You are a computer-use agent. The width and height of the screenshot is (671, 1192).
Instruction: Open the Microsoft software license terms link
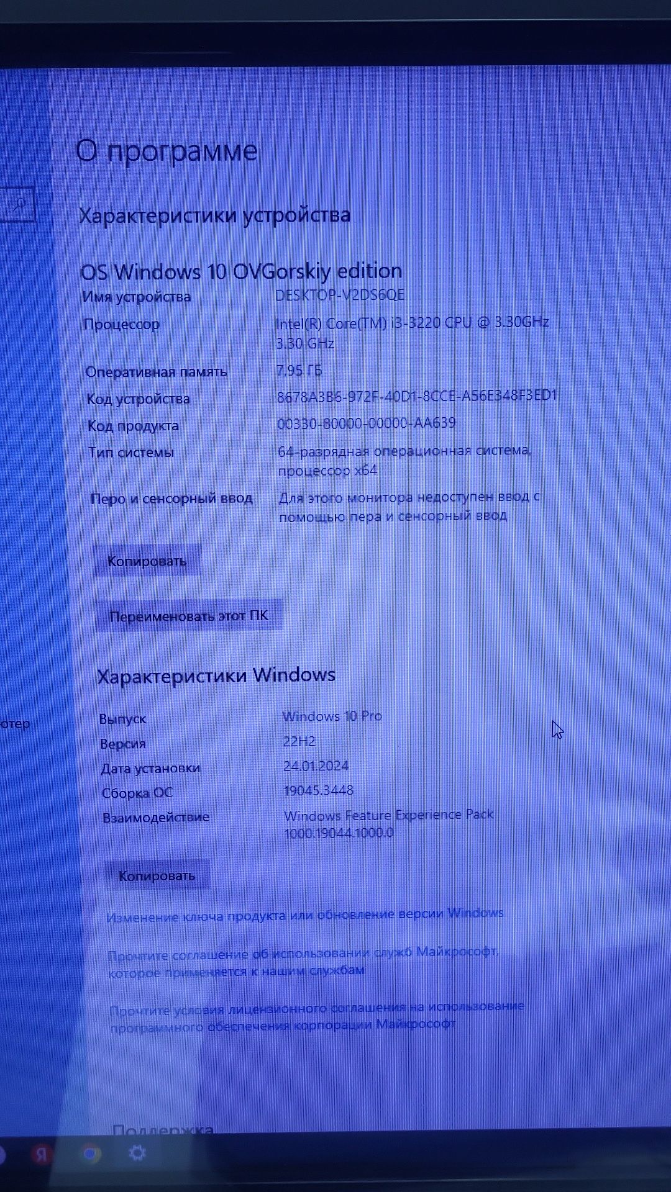317,1015
